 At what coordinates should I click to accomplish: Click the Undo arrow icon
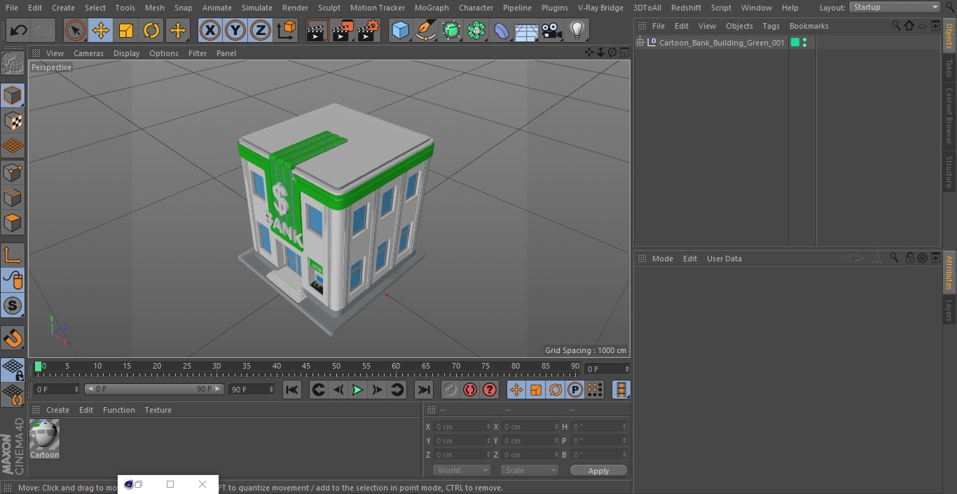click(x=18, y=30)
